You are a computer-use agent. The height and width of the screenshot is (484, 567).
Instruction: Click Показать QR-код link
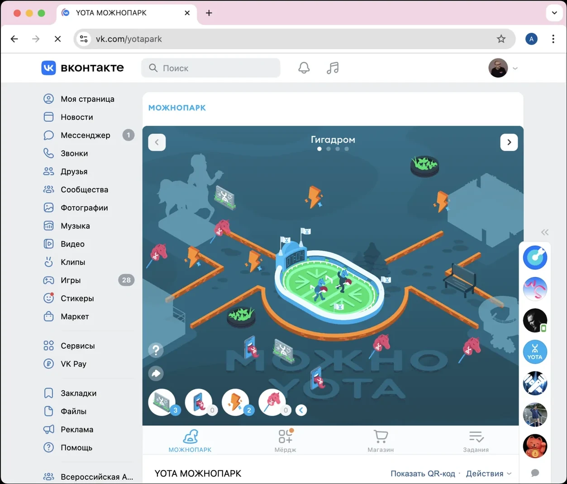click(423, 474)
